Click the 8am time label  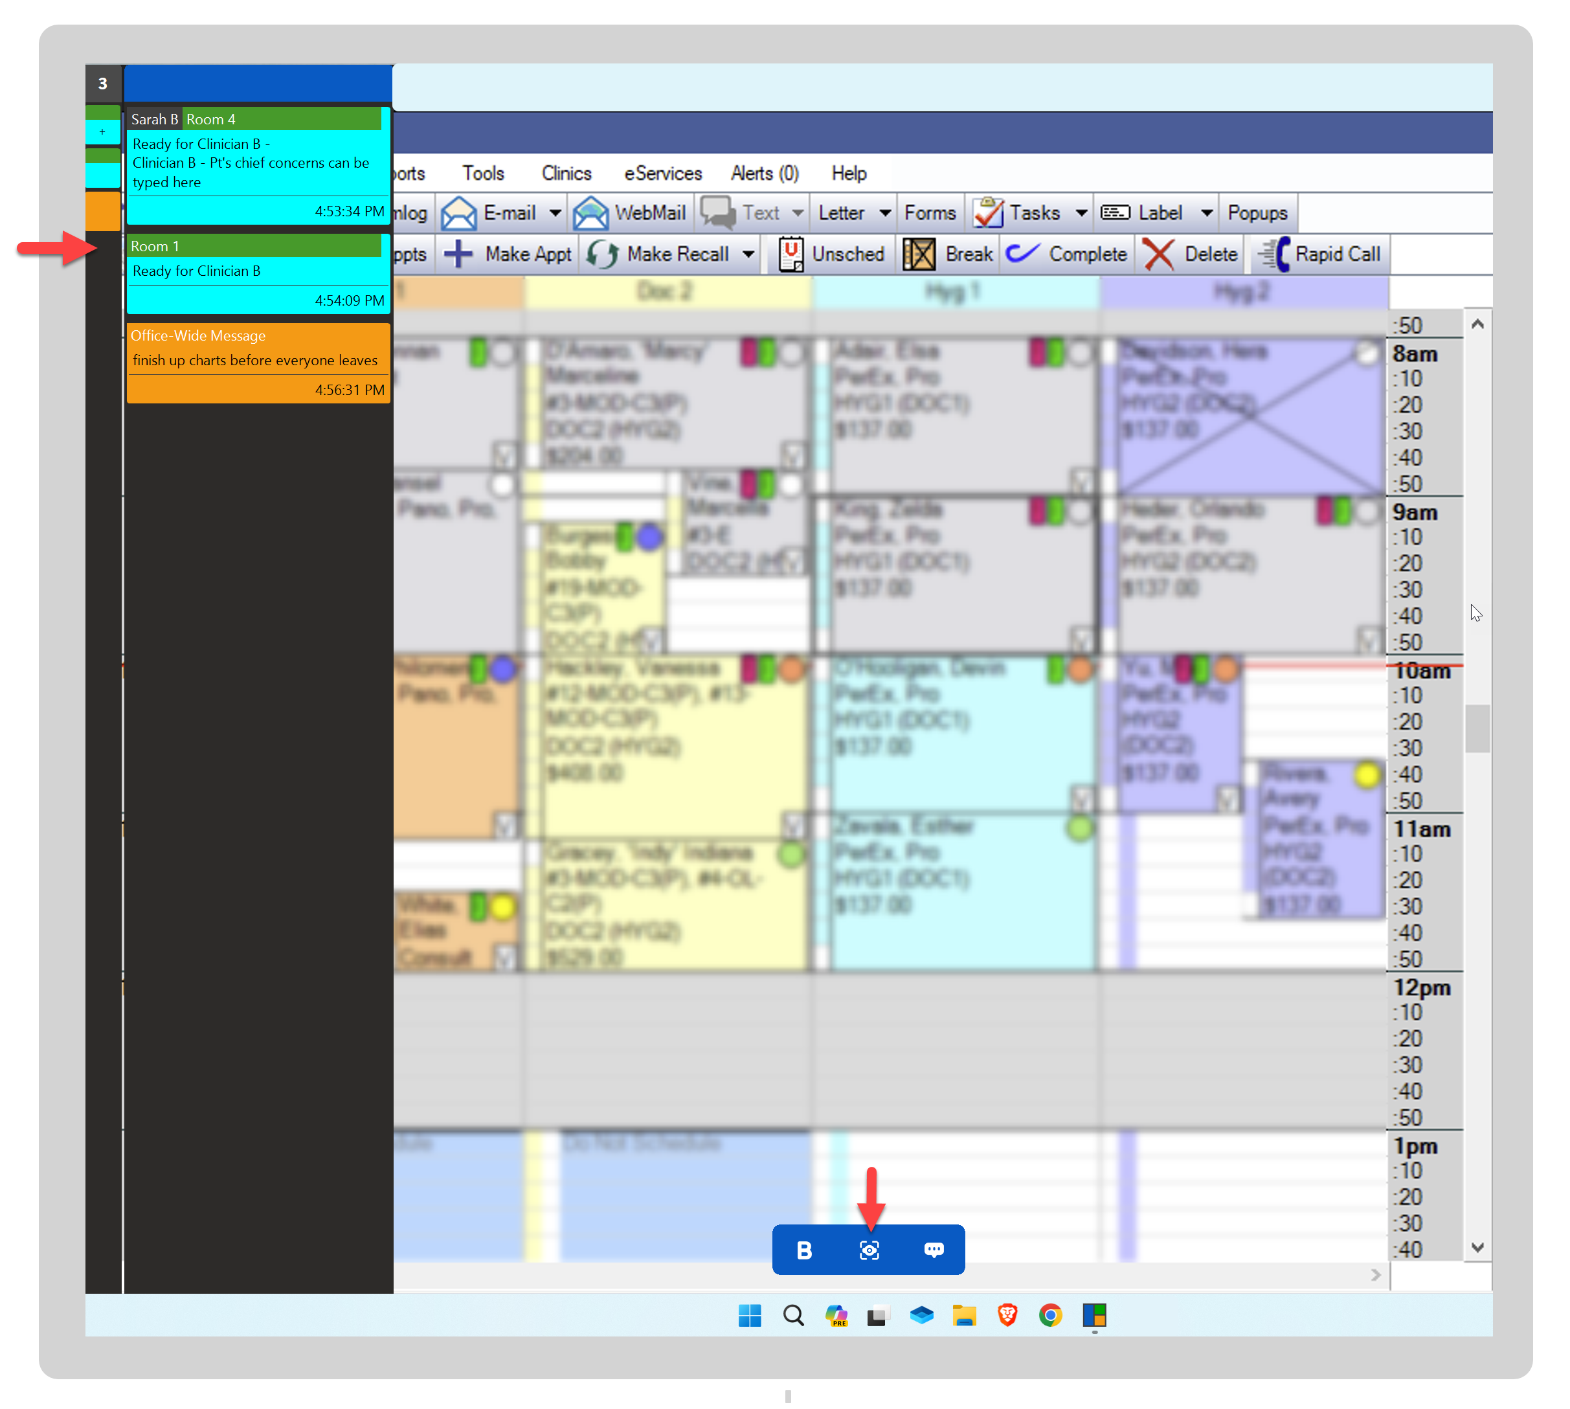click(x=1417, y=355)
